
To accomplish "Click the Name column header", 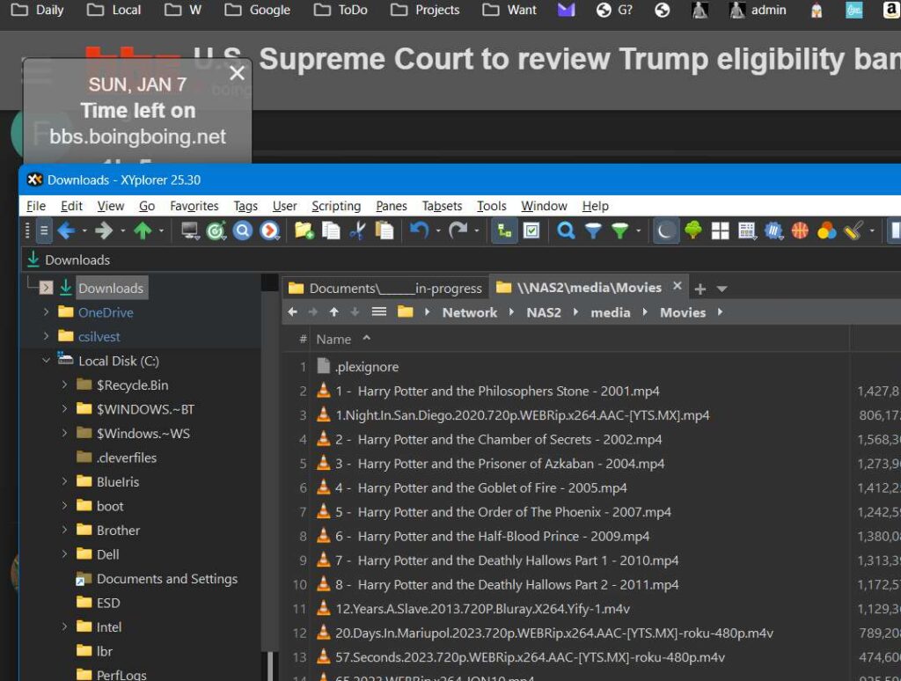I will tap(333, 340).
